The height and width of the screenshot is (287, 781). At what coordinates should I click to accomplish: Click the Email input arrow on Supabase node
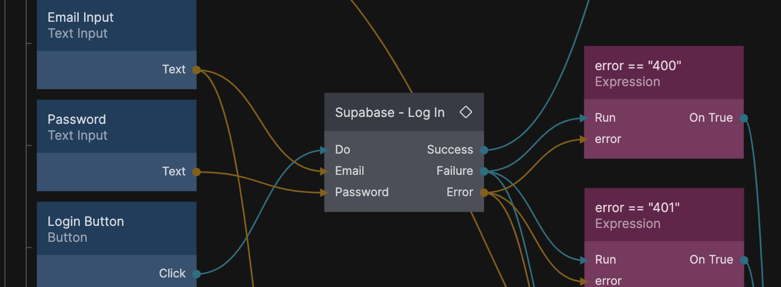click(x=325, y=171)
